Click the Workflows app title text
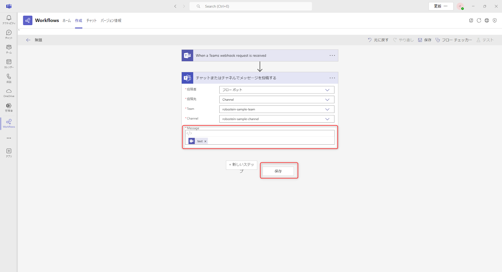 [x=47, y=20]
